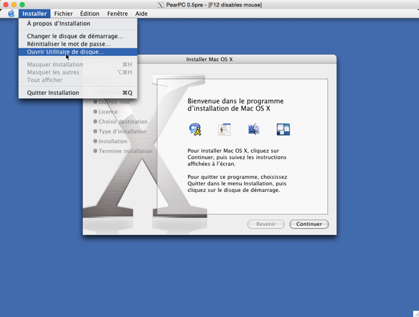Open the Aide menu
Screen dimensions: 419x317
141,14
